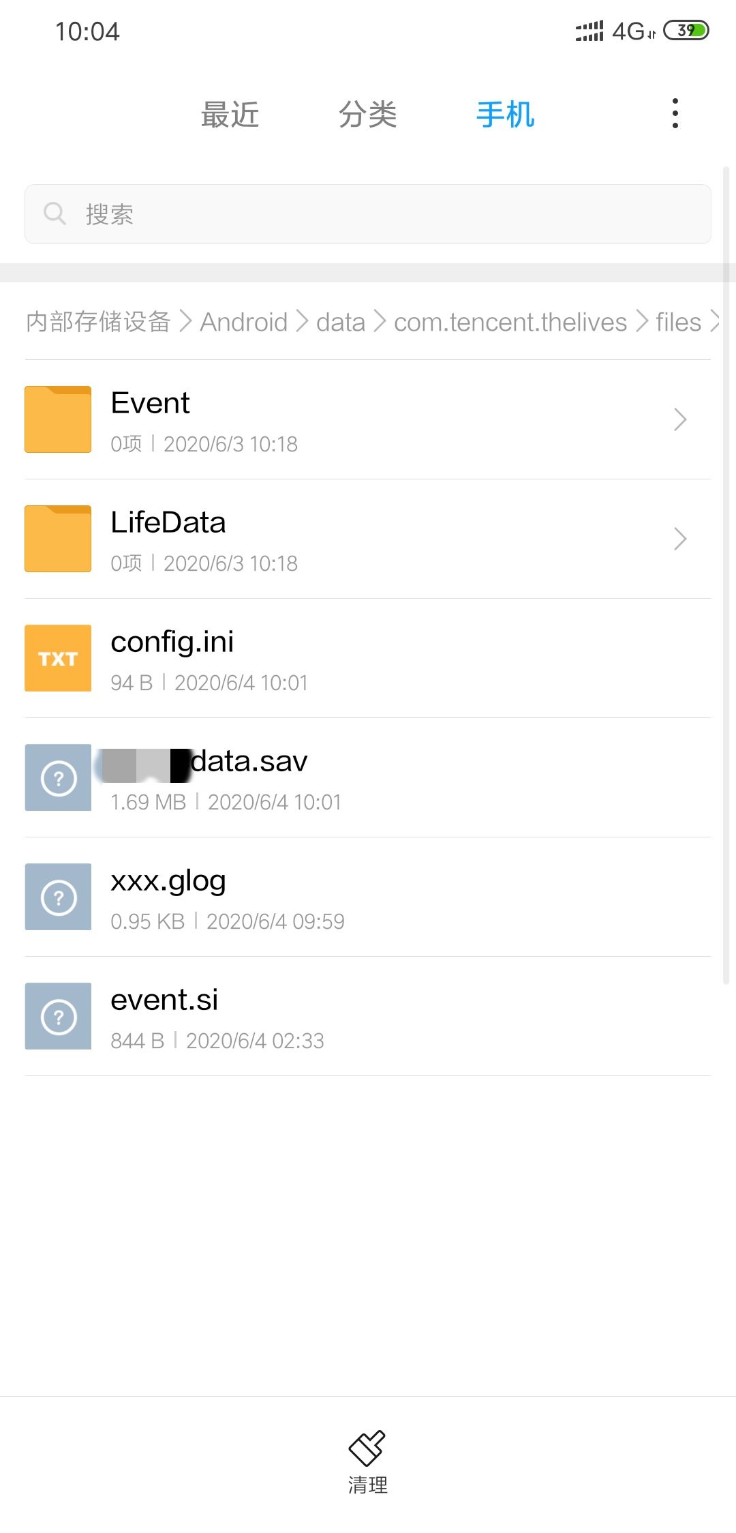Switch to the 最近 tab
The width and height of the screenshot is (736, 1533).
point(230,115)
